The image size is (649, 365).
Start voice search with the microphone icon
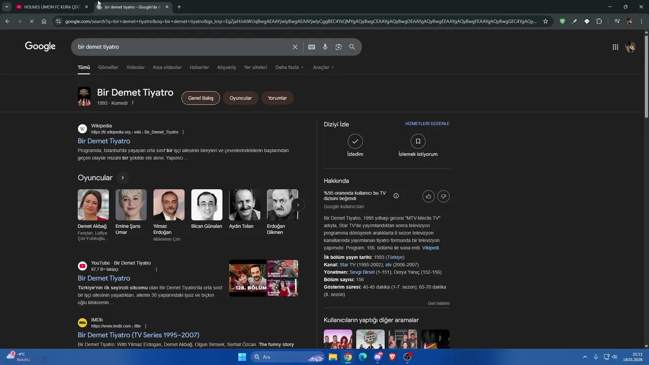click(x=325, y=47)
